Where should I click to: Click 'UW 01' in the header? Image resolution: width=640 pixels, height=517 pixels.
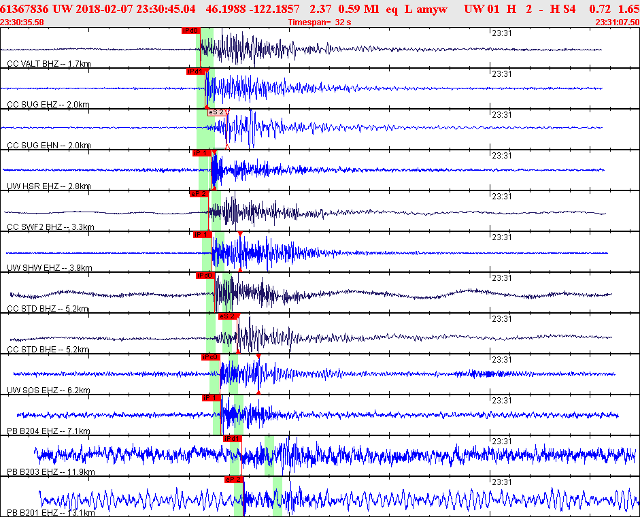(x=482, y=9)
